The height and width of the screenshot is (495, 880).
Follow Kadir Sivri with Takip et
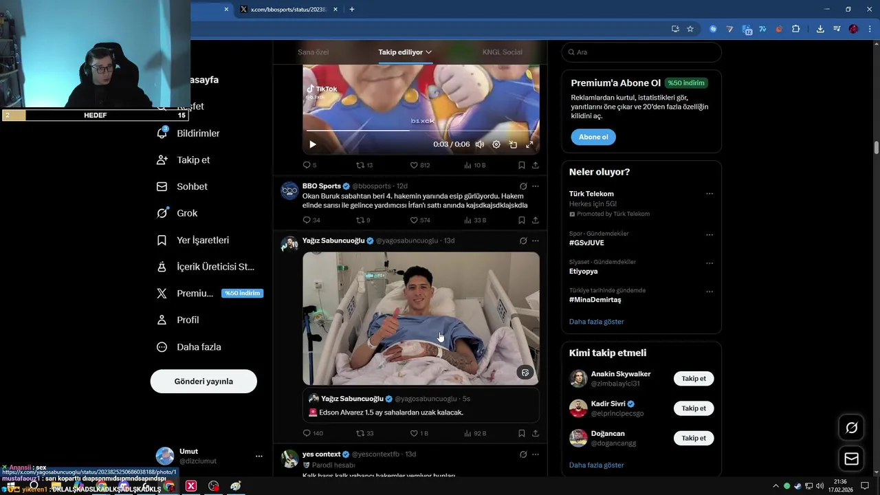(x=694, y=408)
